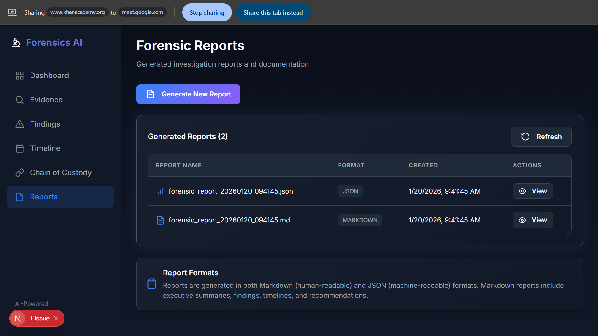Click the eye icon on the JSON report View button
598x336 pixels.
[522, 191]
